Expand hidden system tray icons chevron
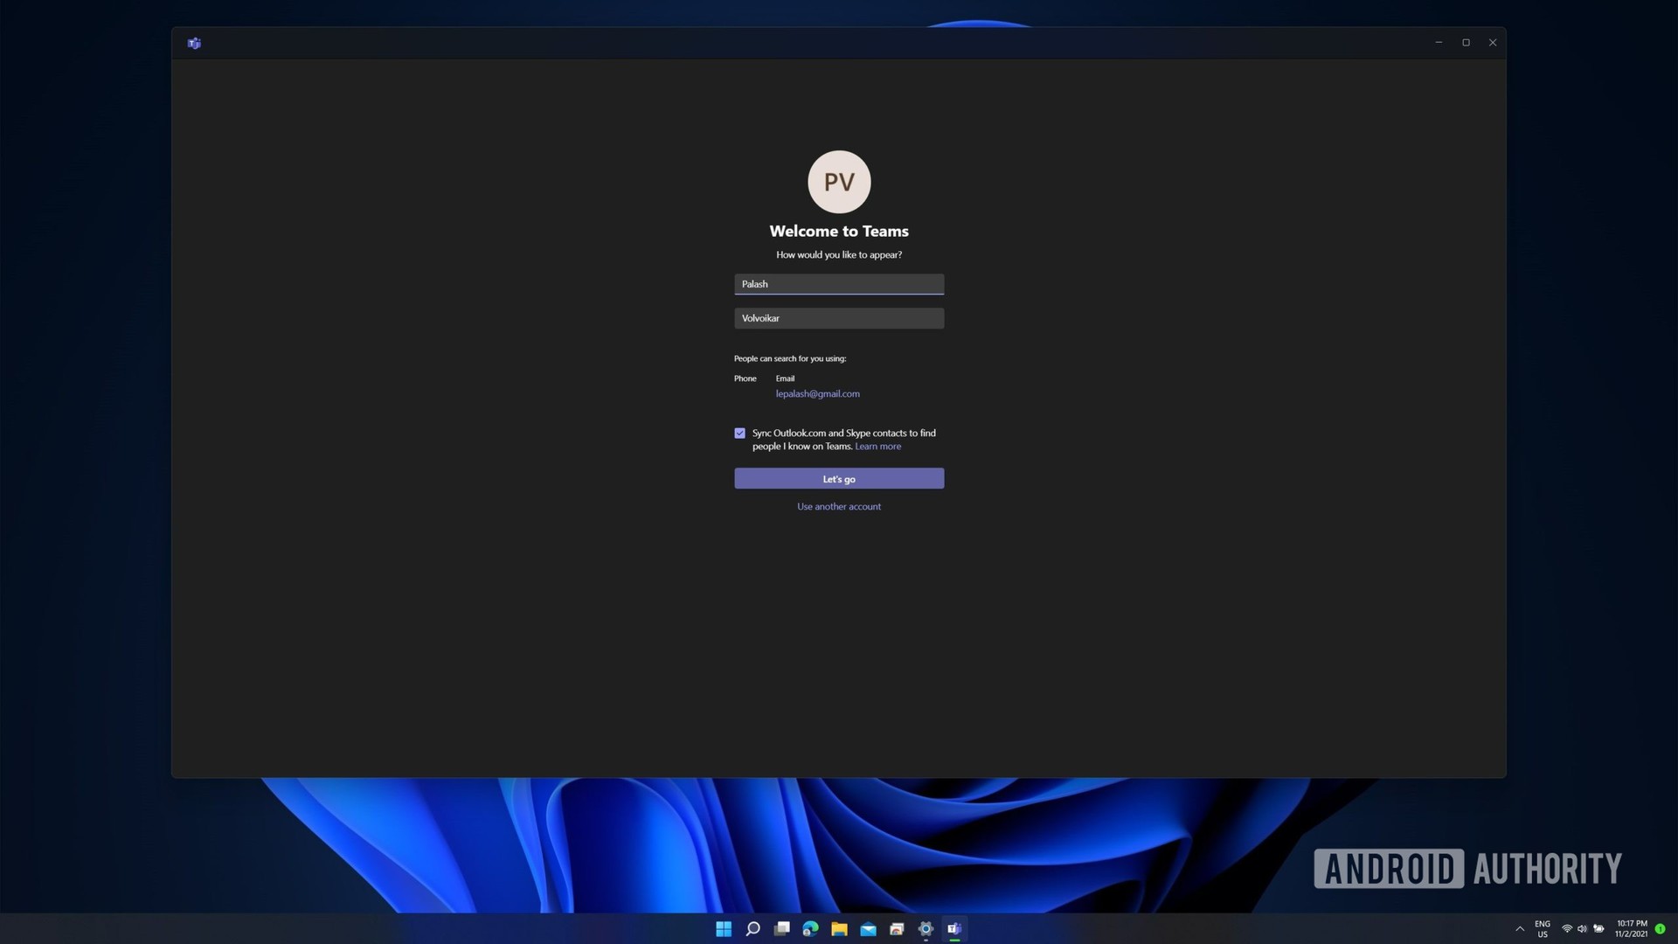This screenshot has height=944, width=1678. point(1520,929)
